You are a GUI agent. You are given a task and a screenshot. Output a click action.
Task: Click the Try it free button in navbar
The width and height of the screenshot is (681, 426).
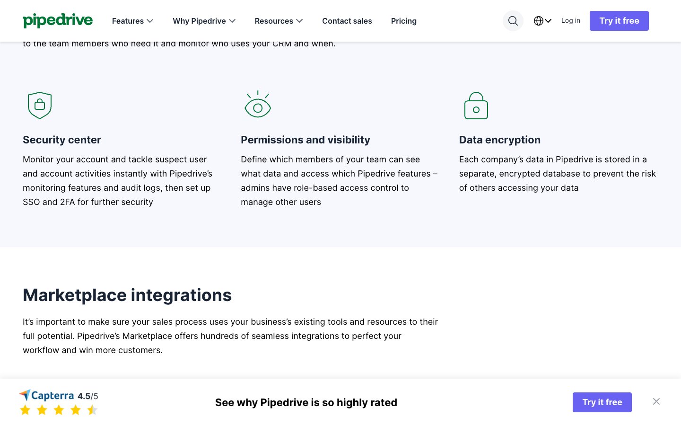(x=619, y=21)
